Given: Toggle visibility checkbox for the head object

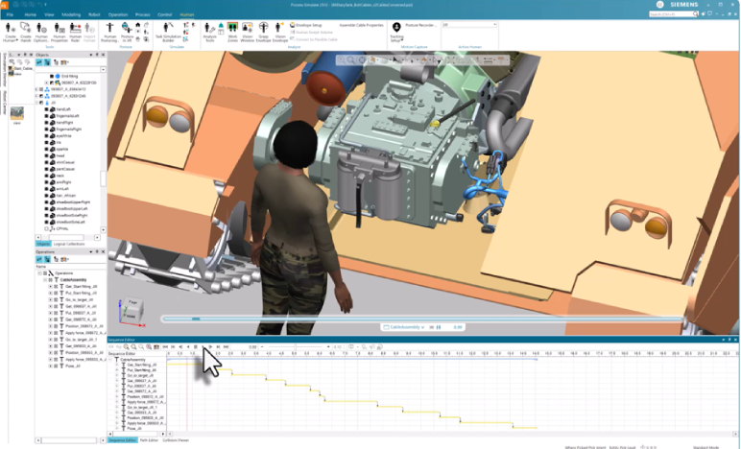Looking at the screenshot, I should click(x=45, y=156).
